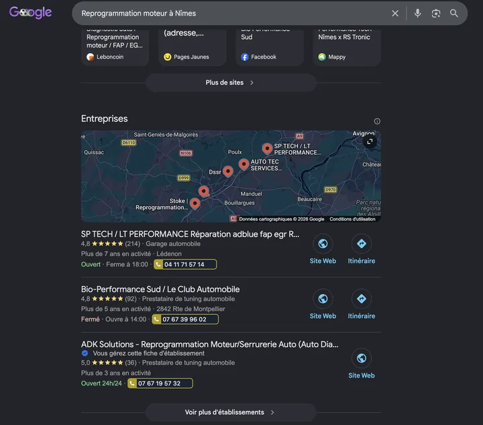The width and height of the screenshot is (483, 425).
Task: Open the Google logo homepage
Action: [30, 13]
